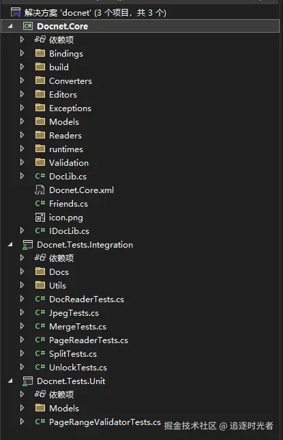Expand the Models folder arrow in Docnet.Core
The width and height of the screenshot is (283, 440).
coord(22,121)
